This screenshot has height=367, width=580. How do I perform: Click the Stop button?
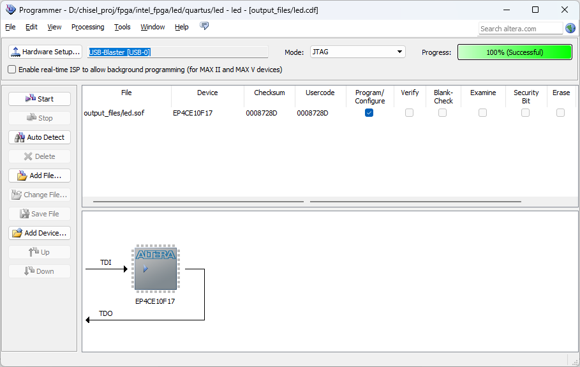pyautogui.click(x=40, y=118)
